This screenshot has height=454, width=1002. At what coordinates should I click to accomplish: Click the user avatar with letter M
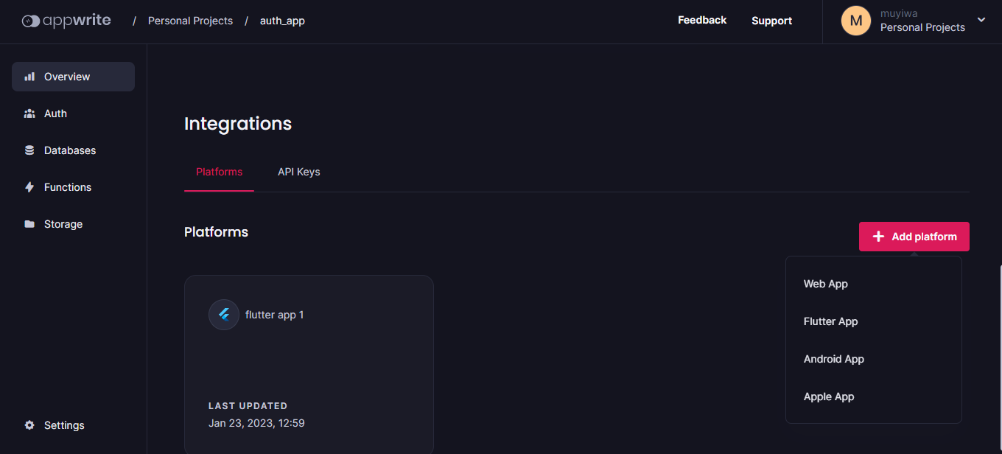[856, 21]
